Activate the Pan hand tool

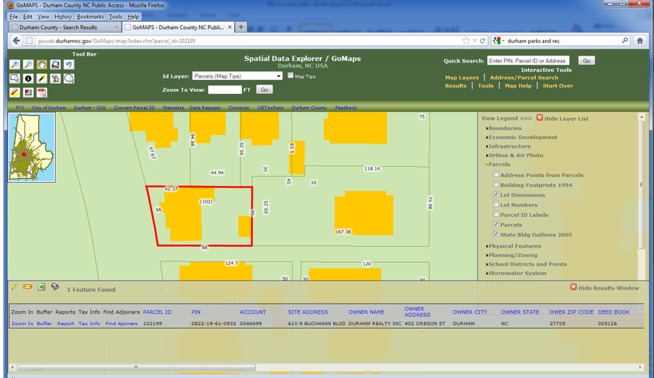(x=42, y=64)
